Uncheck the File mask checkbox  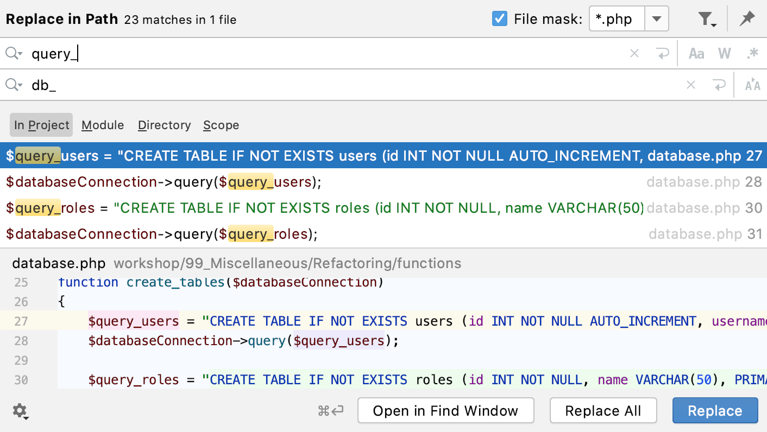[x=499, y=19]
